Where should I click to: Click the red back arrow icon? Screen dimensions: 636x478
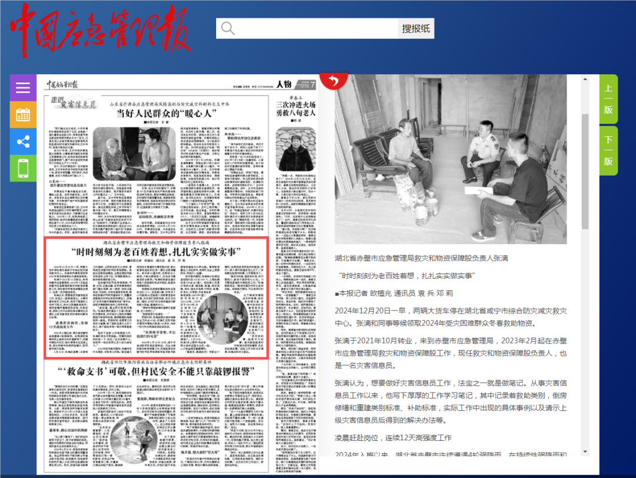click(x=333, y=80)
